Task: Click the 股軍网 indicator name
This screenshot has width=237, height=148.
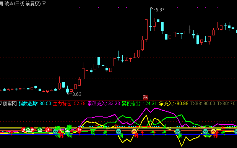Action: tap(10, 103)
